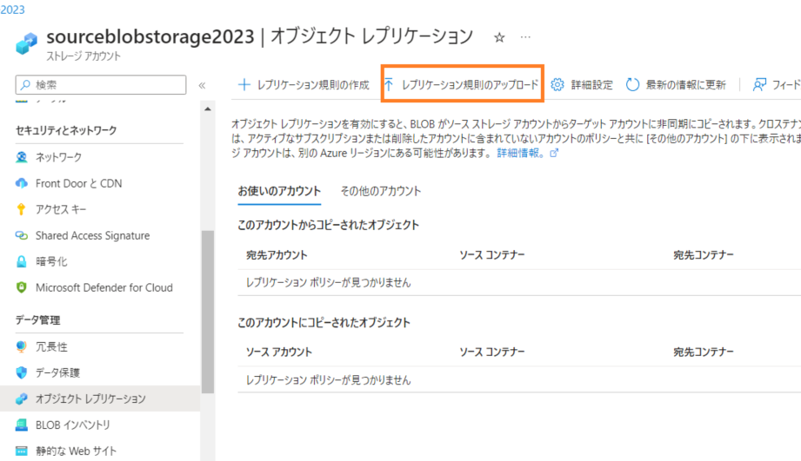Click ソース コンテナー header in first table

pyautogui.click(x=492, y=255)
